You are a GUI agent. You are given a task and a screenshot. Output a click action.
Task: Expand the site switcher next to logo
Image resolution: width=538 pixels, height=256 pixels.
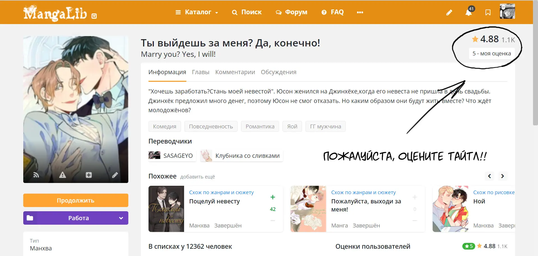click(x=94, y=16)
